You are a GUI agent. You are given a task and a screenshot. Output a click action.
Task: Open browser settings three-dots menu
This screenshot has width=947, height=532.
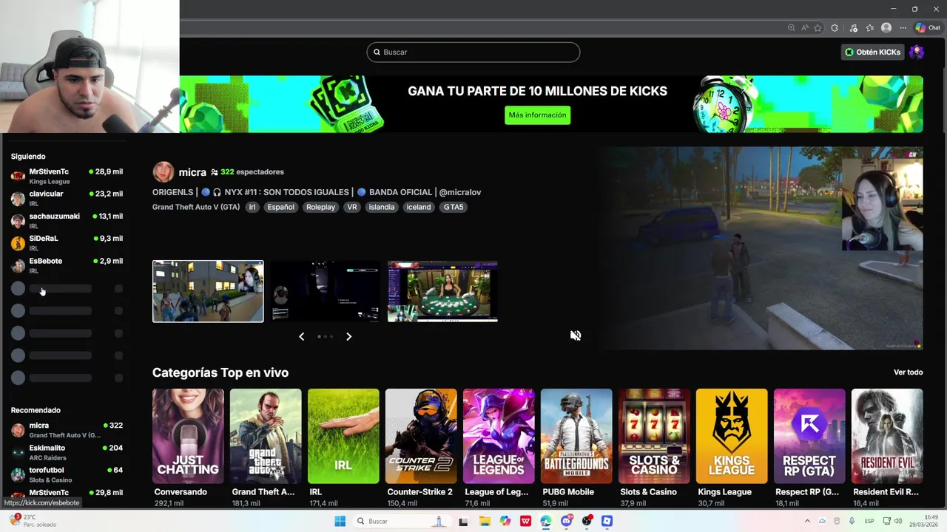[903, 28]
